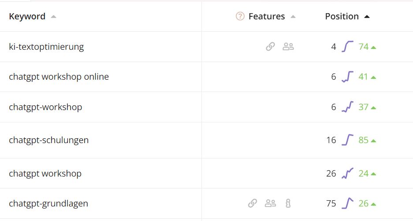Image resolution: width=413 pixels, height=221 pixels.
Task: Open trend sparkline for chatgpt-grundlagen
Action: click(x=347, y=203)
